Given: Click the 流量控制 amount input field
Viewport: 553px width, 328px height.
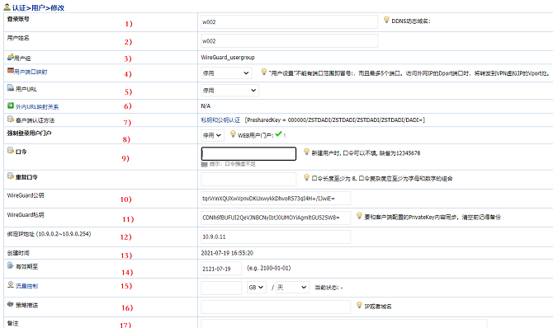Looking at the screenshot, I should [x=221, y=288].
